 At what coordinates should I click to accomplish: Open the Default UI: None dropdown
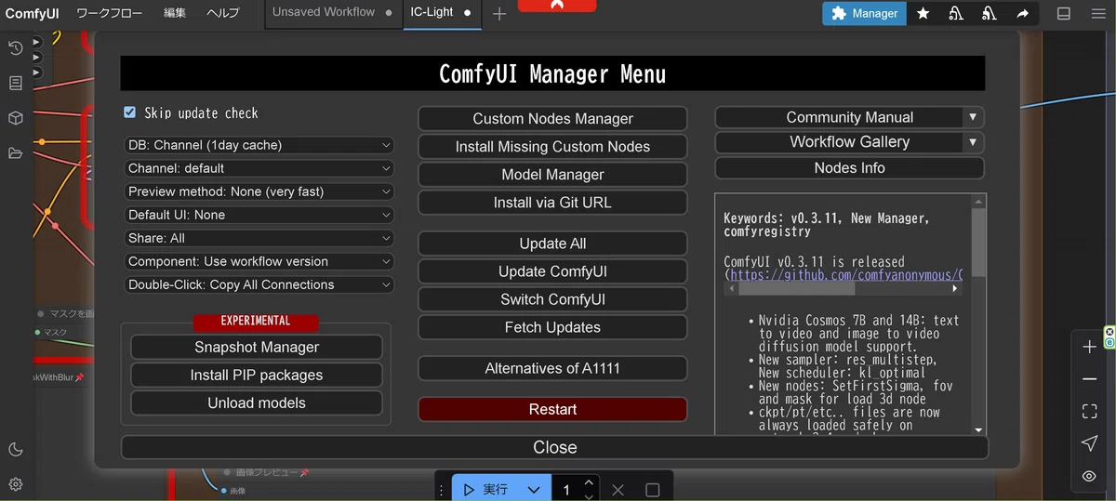pos(259,215)
